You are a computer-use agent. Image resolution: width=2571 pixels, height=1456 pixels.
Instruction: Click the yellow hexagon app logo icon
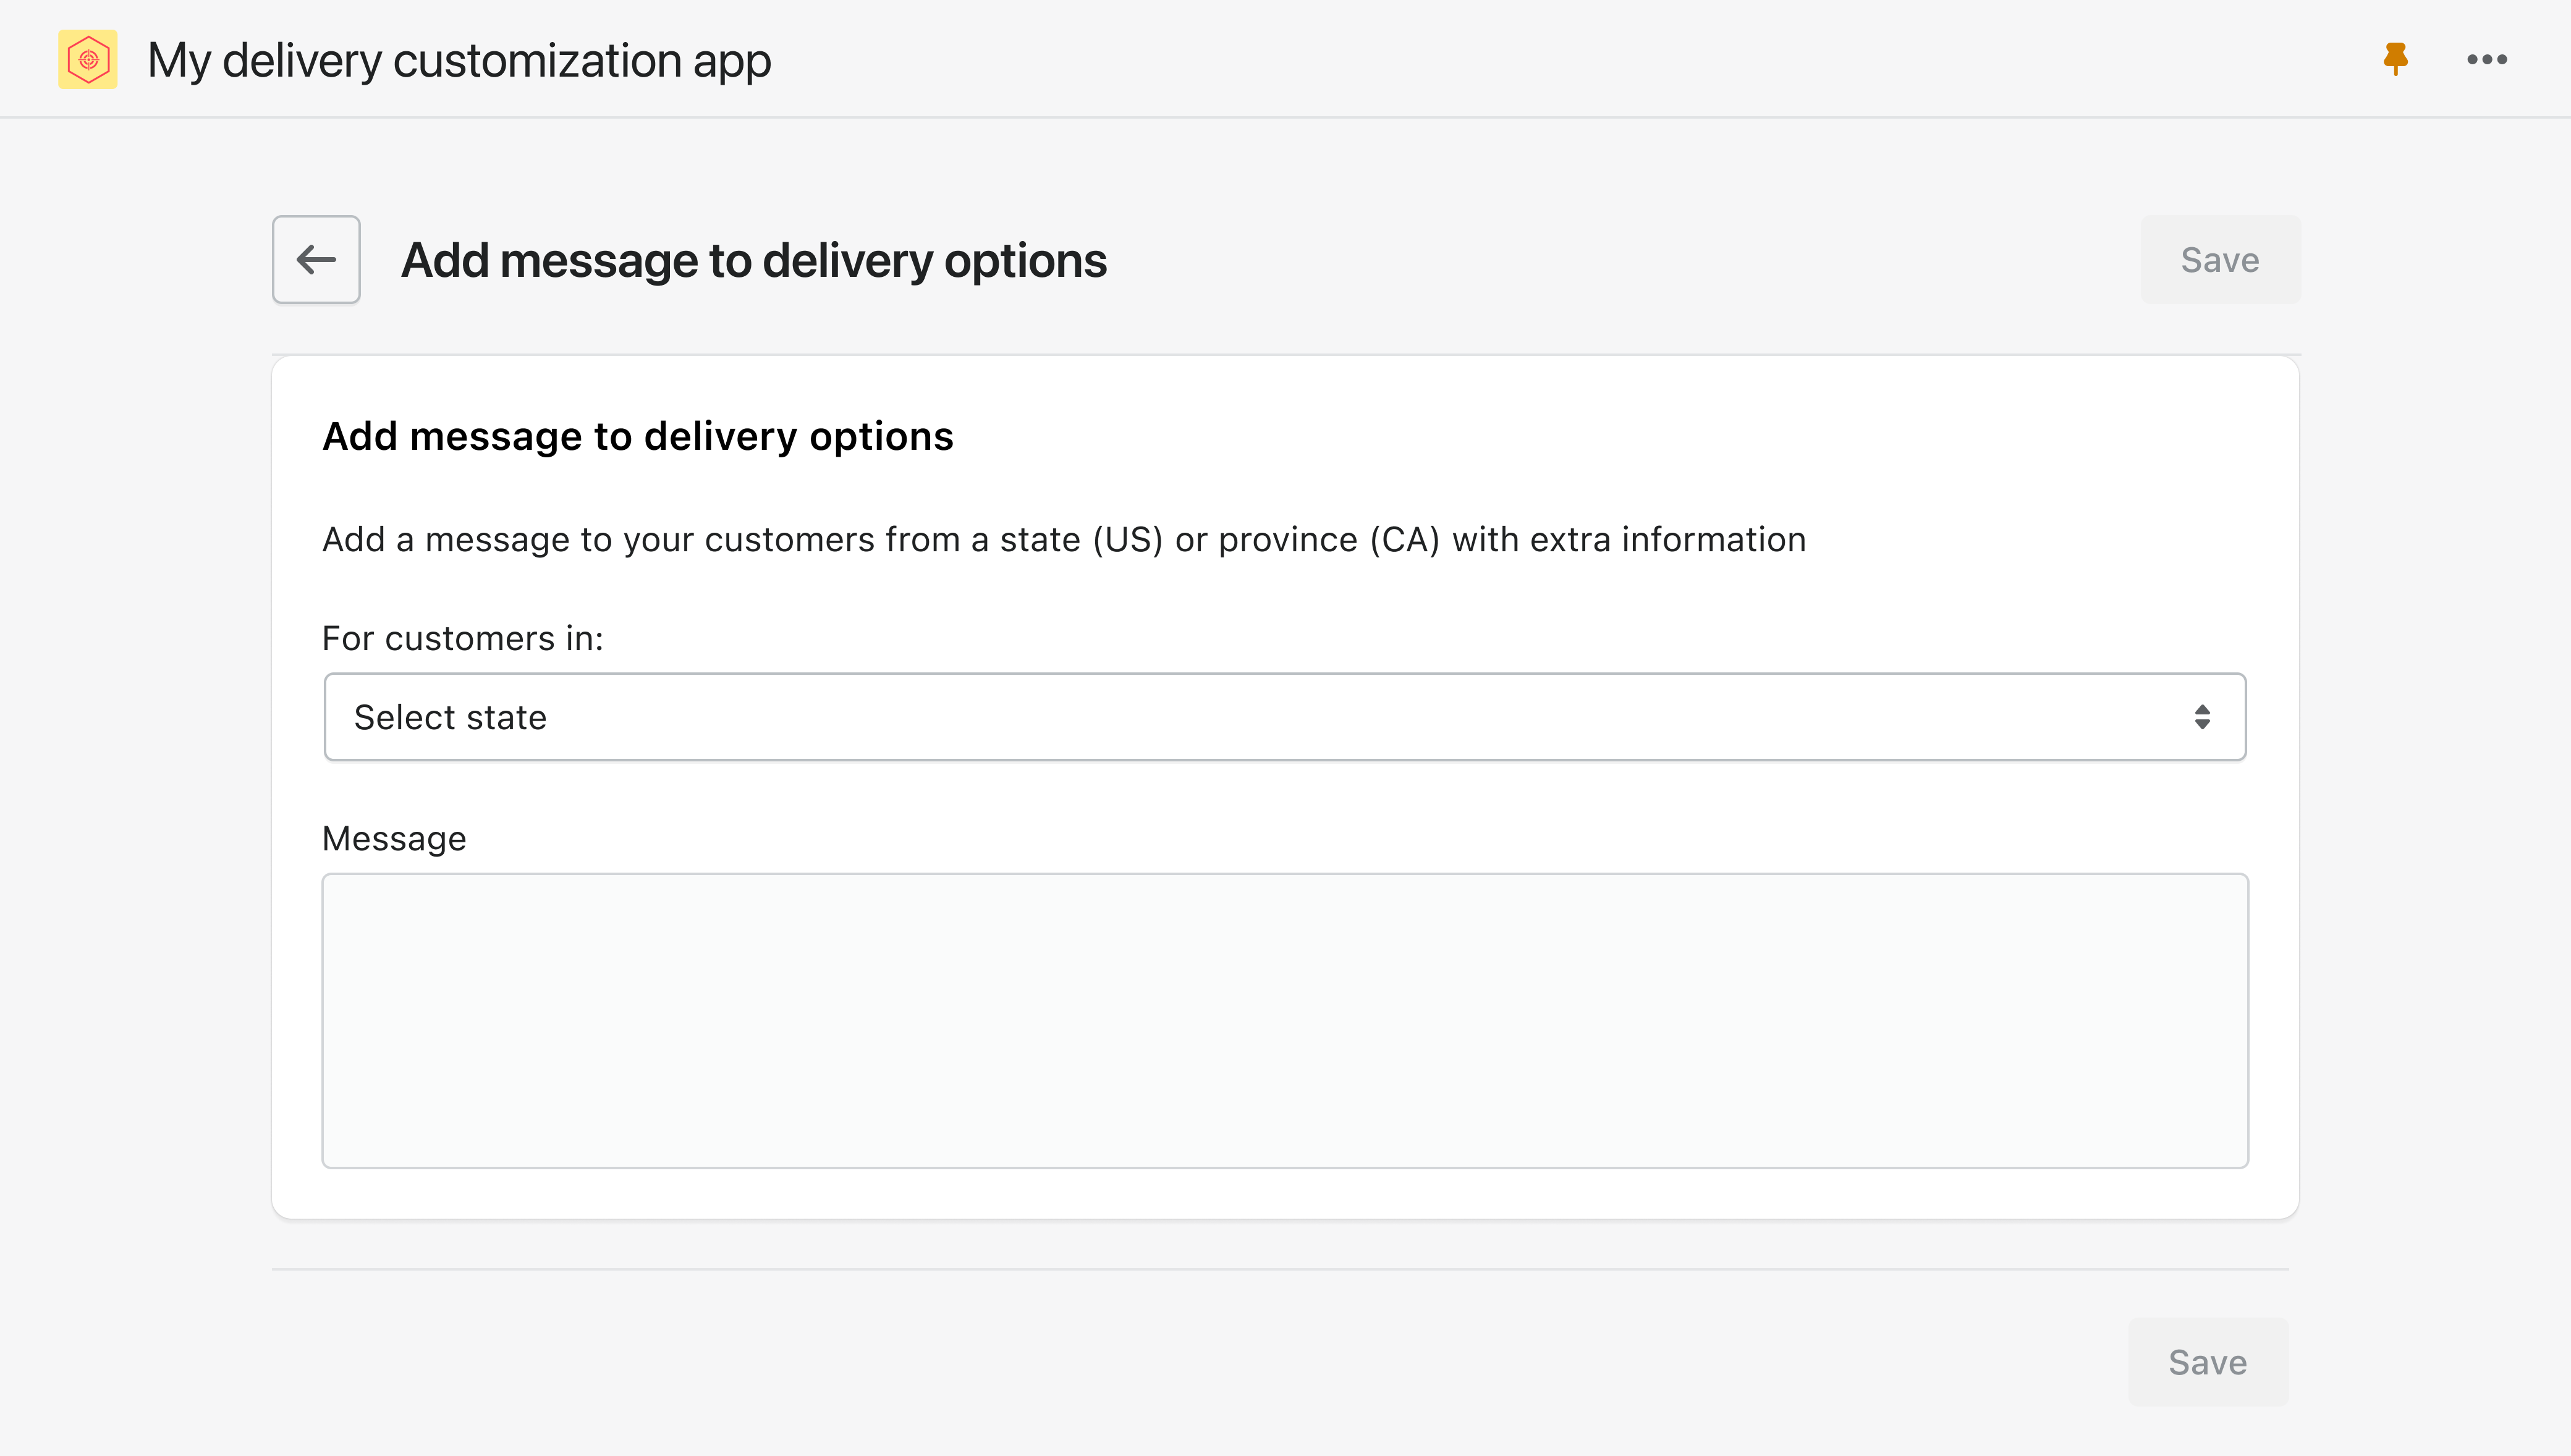[88, 60]
